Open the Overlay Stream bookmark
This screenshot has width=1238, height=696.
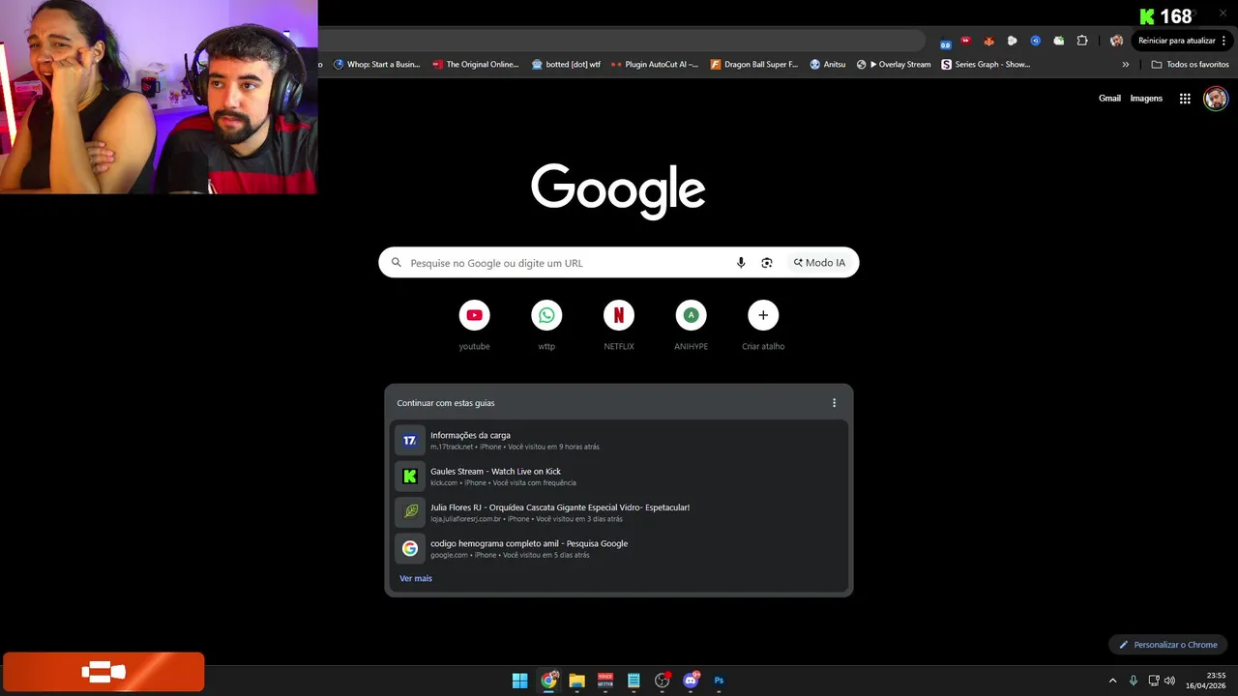pos(894,65)
